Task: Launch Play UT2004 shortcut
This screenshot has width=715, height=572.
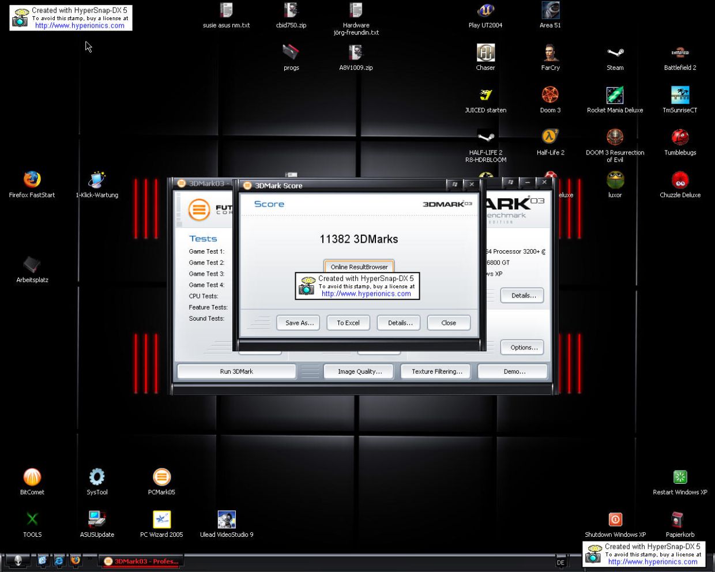Action: pyautogui.click(x=486, y=10)
